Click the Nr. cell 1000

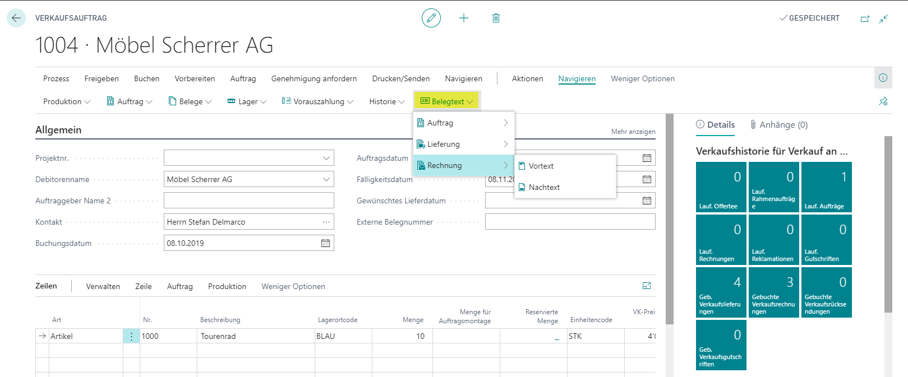(x=168, y=336)
